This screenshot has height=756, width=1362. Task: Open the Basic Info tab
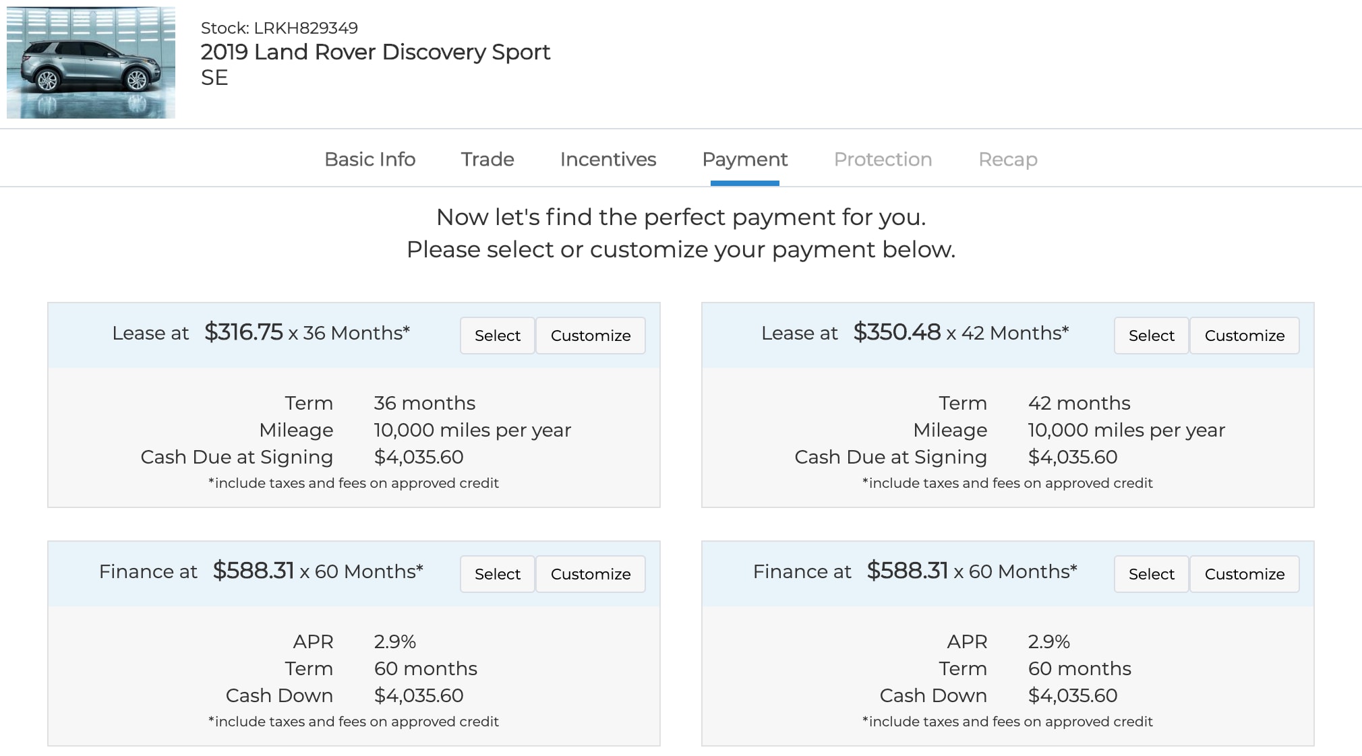(x=369, y=160)
